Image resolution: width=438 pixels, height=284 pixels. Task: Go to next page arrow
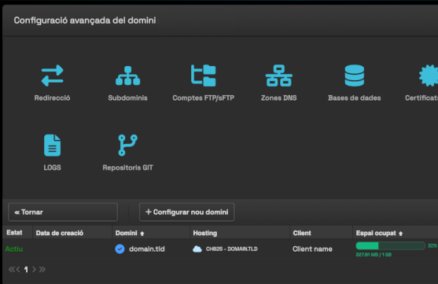coord(34,270)
